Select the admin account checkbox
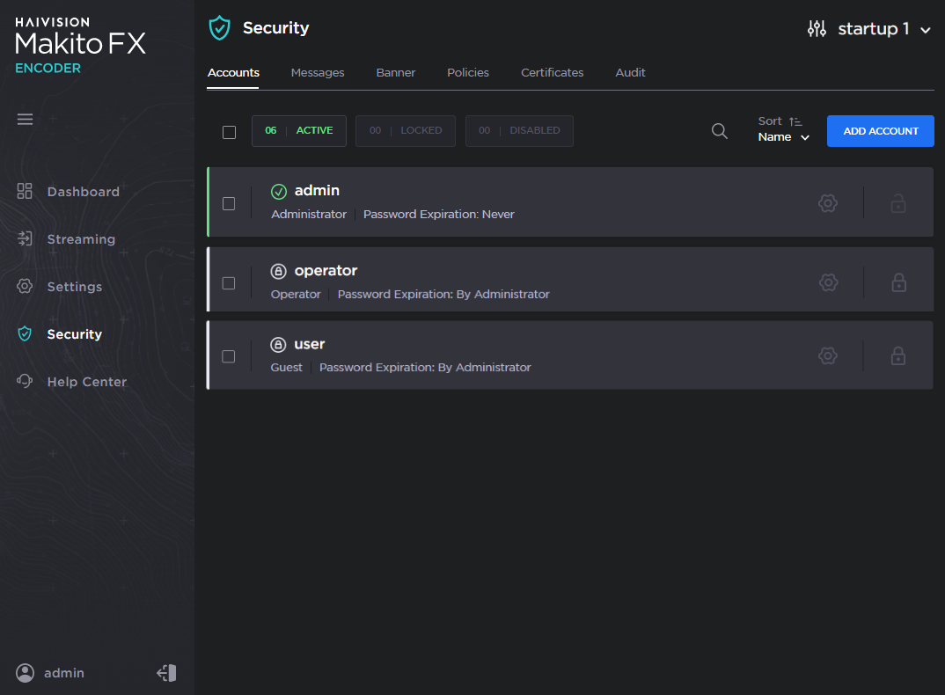 [x=229, y=203]
